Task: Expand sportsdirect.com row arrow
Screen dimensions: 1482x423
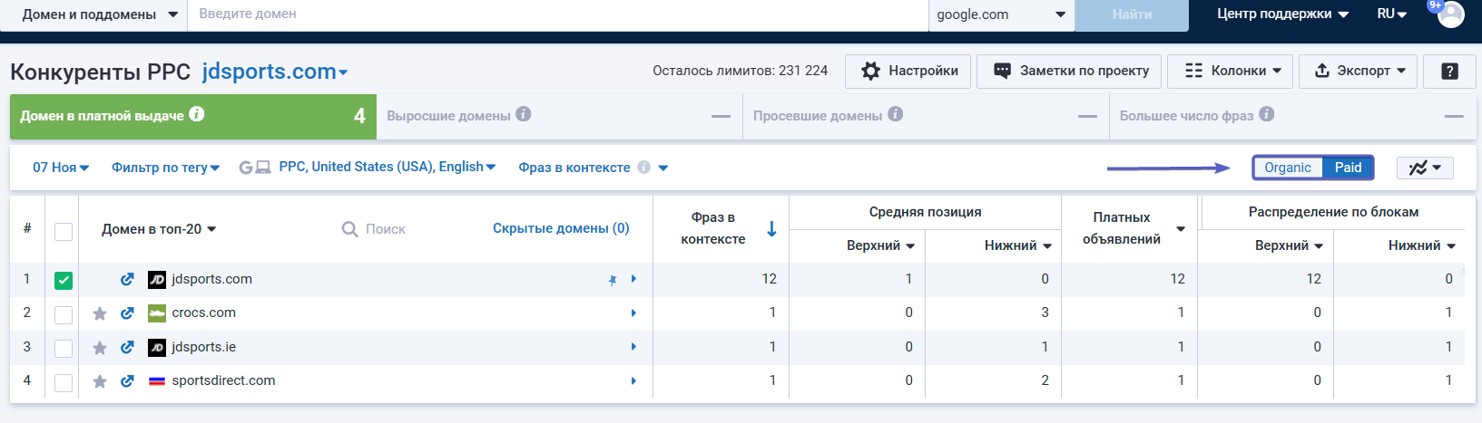Action: click(x=633, y=381)
